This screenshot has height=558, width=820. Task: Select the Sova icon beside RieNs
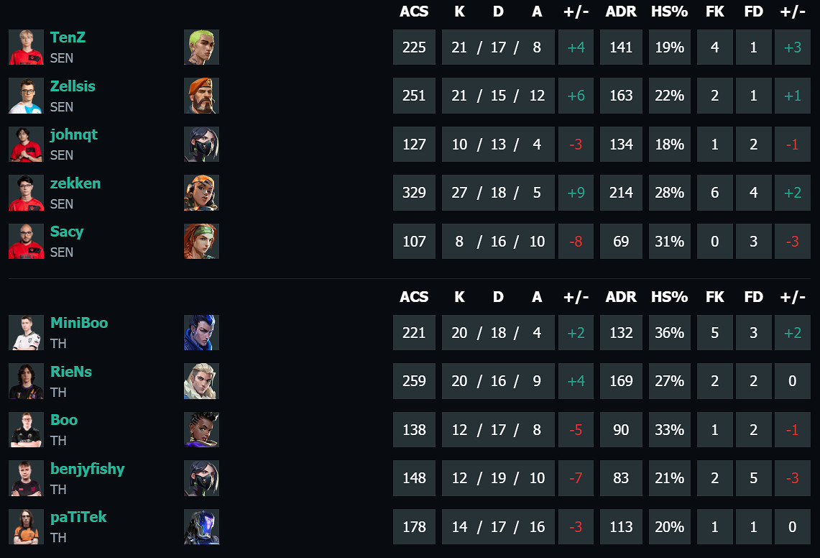[201, 381]
